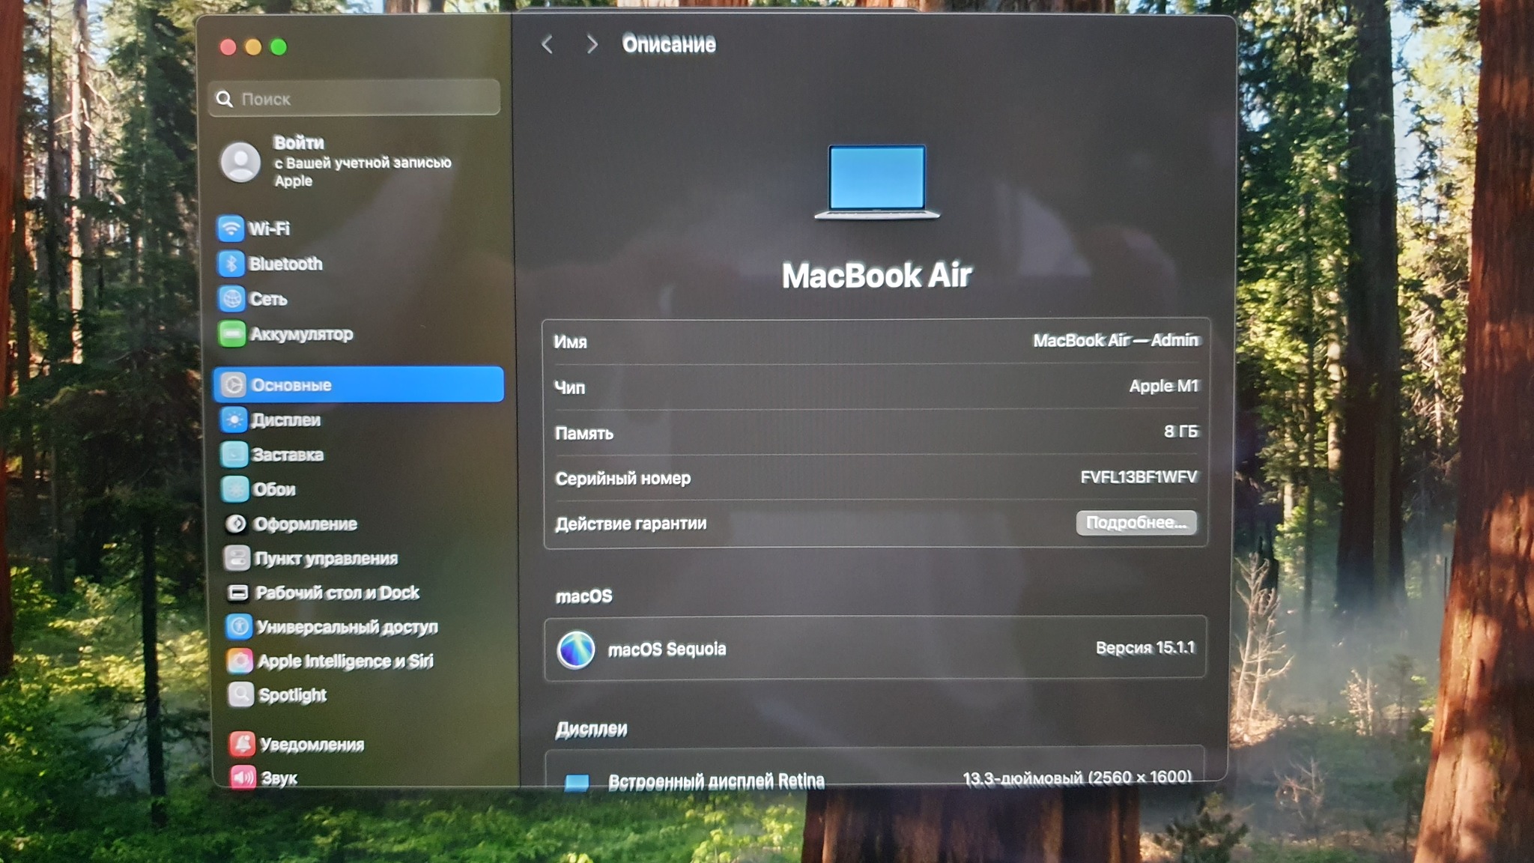
Task: Open Desktop and Dock settings
Action: point(337,593)
